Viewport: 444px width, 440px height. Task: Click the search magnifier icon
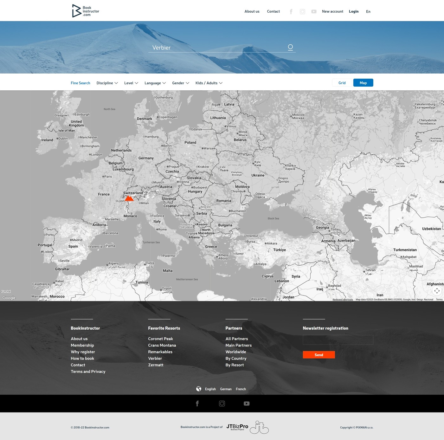pyautogui.click(x=290, y=47)
